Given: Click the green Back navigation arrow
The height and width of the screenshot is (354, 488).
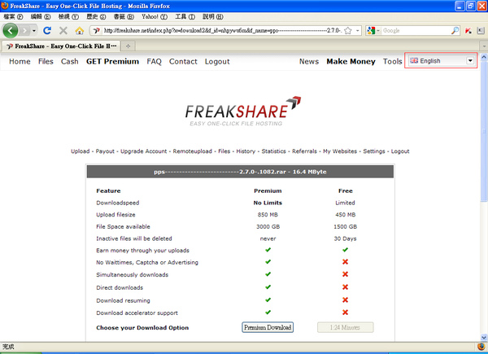Looking at the screenshot, I should (x=11, y=30).
